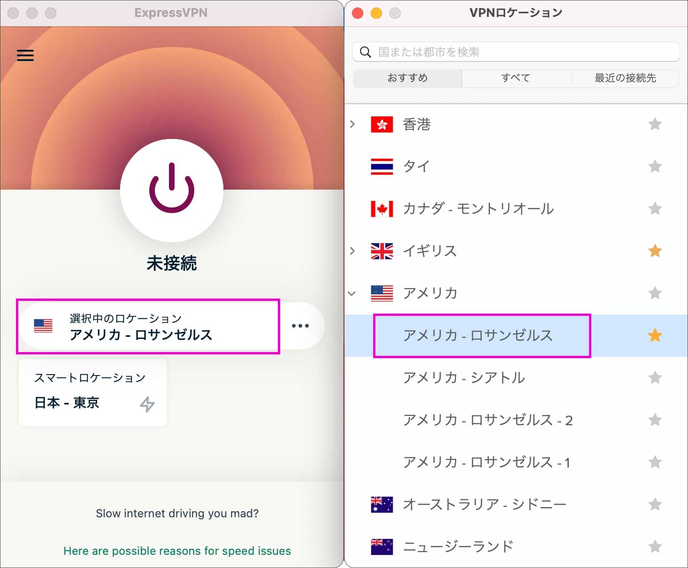688x568 pixels.
Task: Open the selected location アメリカ - ロサンゼルス card
Action: 148,326
